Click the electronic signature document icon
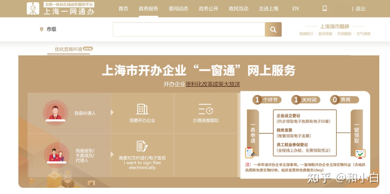Screen dimensions: 390x194 point(142,146)
